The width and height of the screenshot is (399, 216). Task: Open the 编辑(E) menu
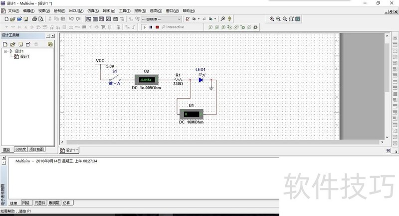point(28,10)
